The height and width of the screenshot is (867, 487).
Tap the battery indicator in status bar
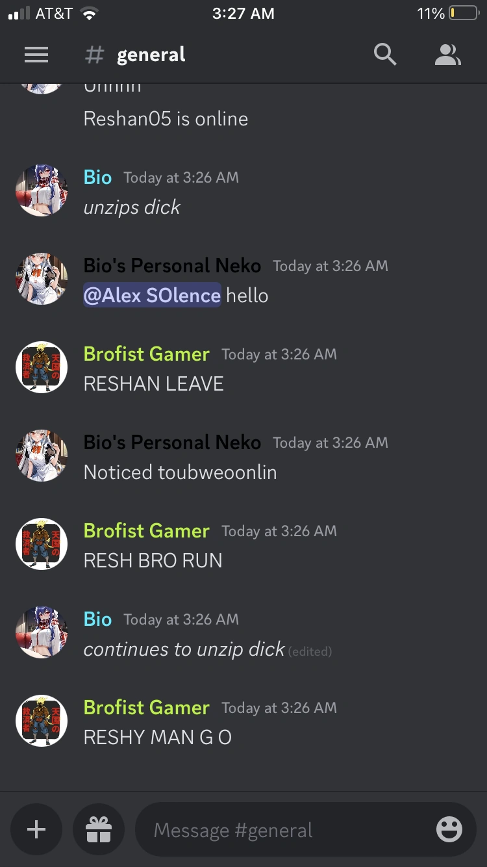463,13
